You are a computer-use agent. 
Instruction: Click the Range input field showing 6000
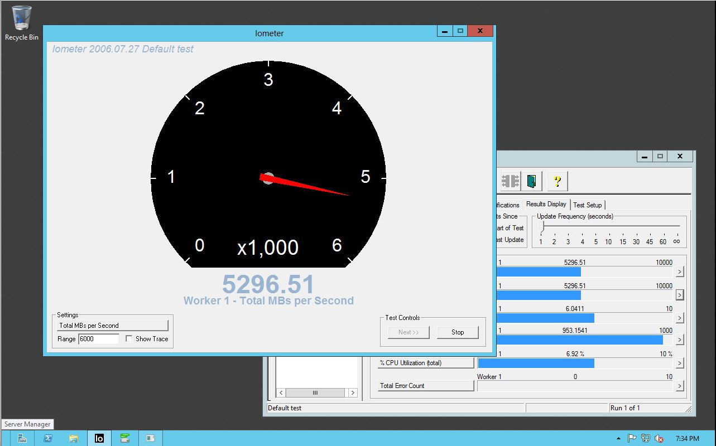(x=99, y=339)
